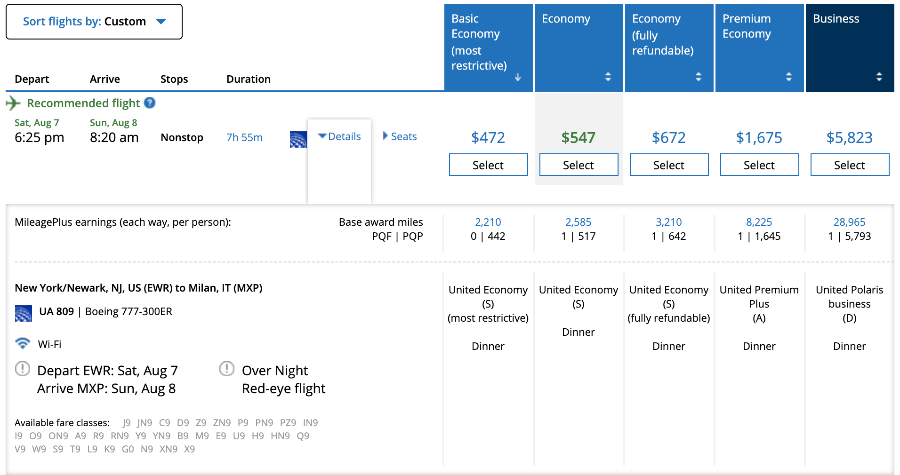Expand the Seats section
Viewport: 900px width, 475px height.
(400, 137)
